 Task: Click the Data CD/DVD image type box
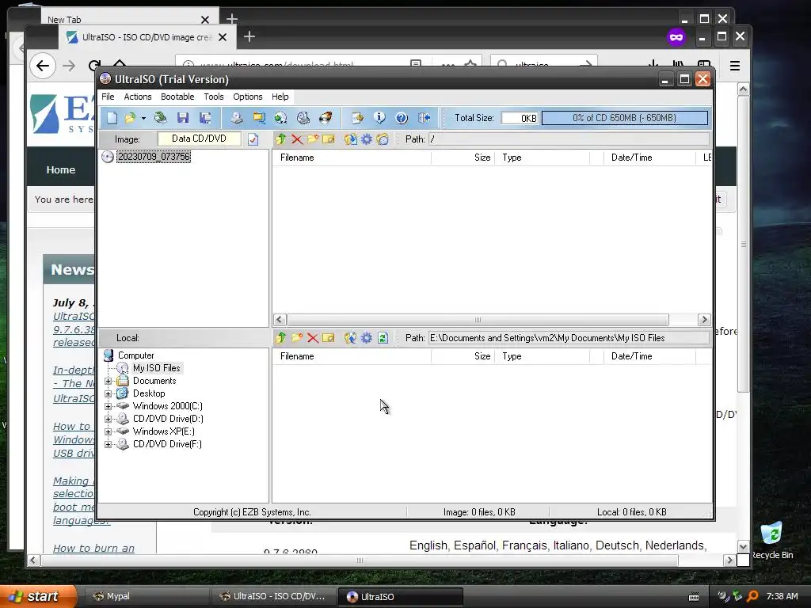pos(199,139)
